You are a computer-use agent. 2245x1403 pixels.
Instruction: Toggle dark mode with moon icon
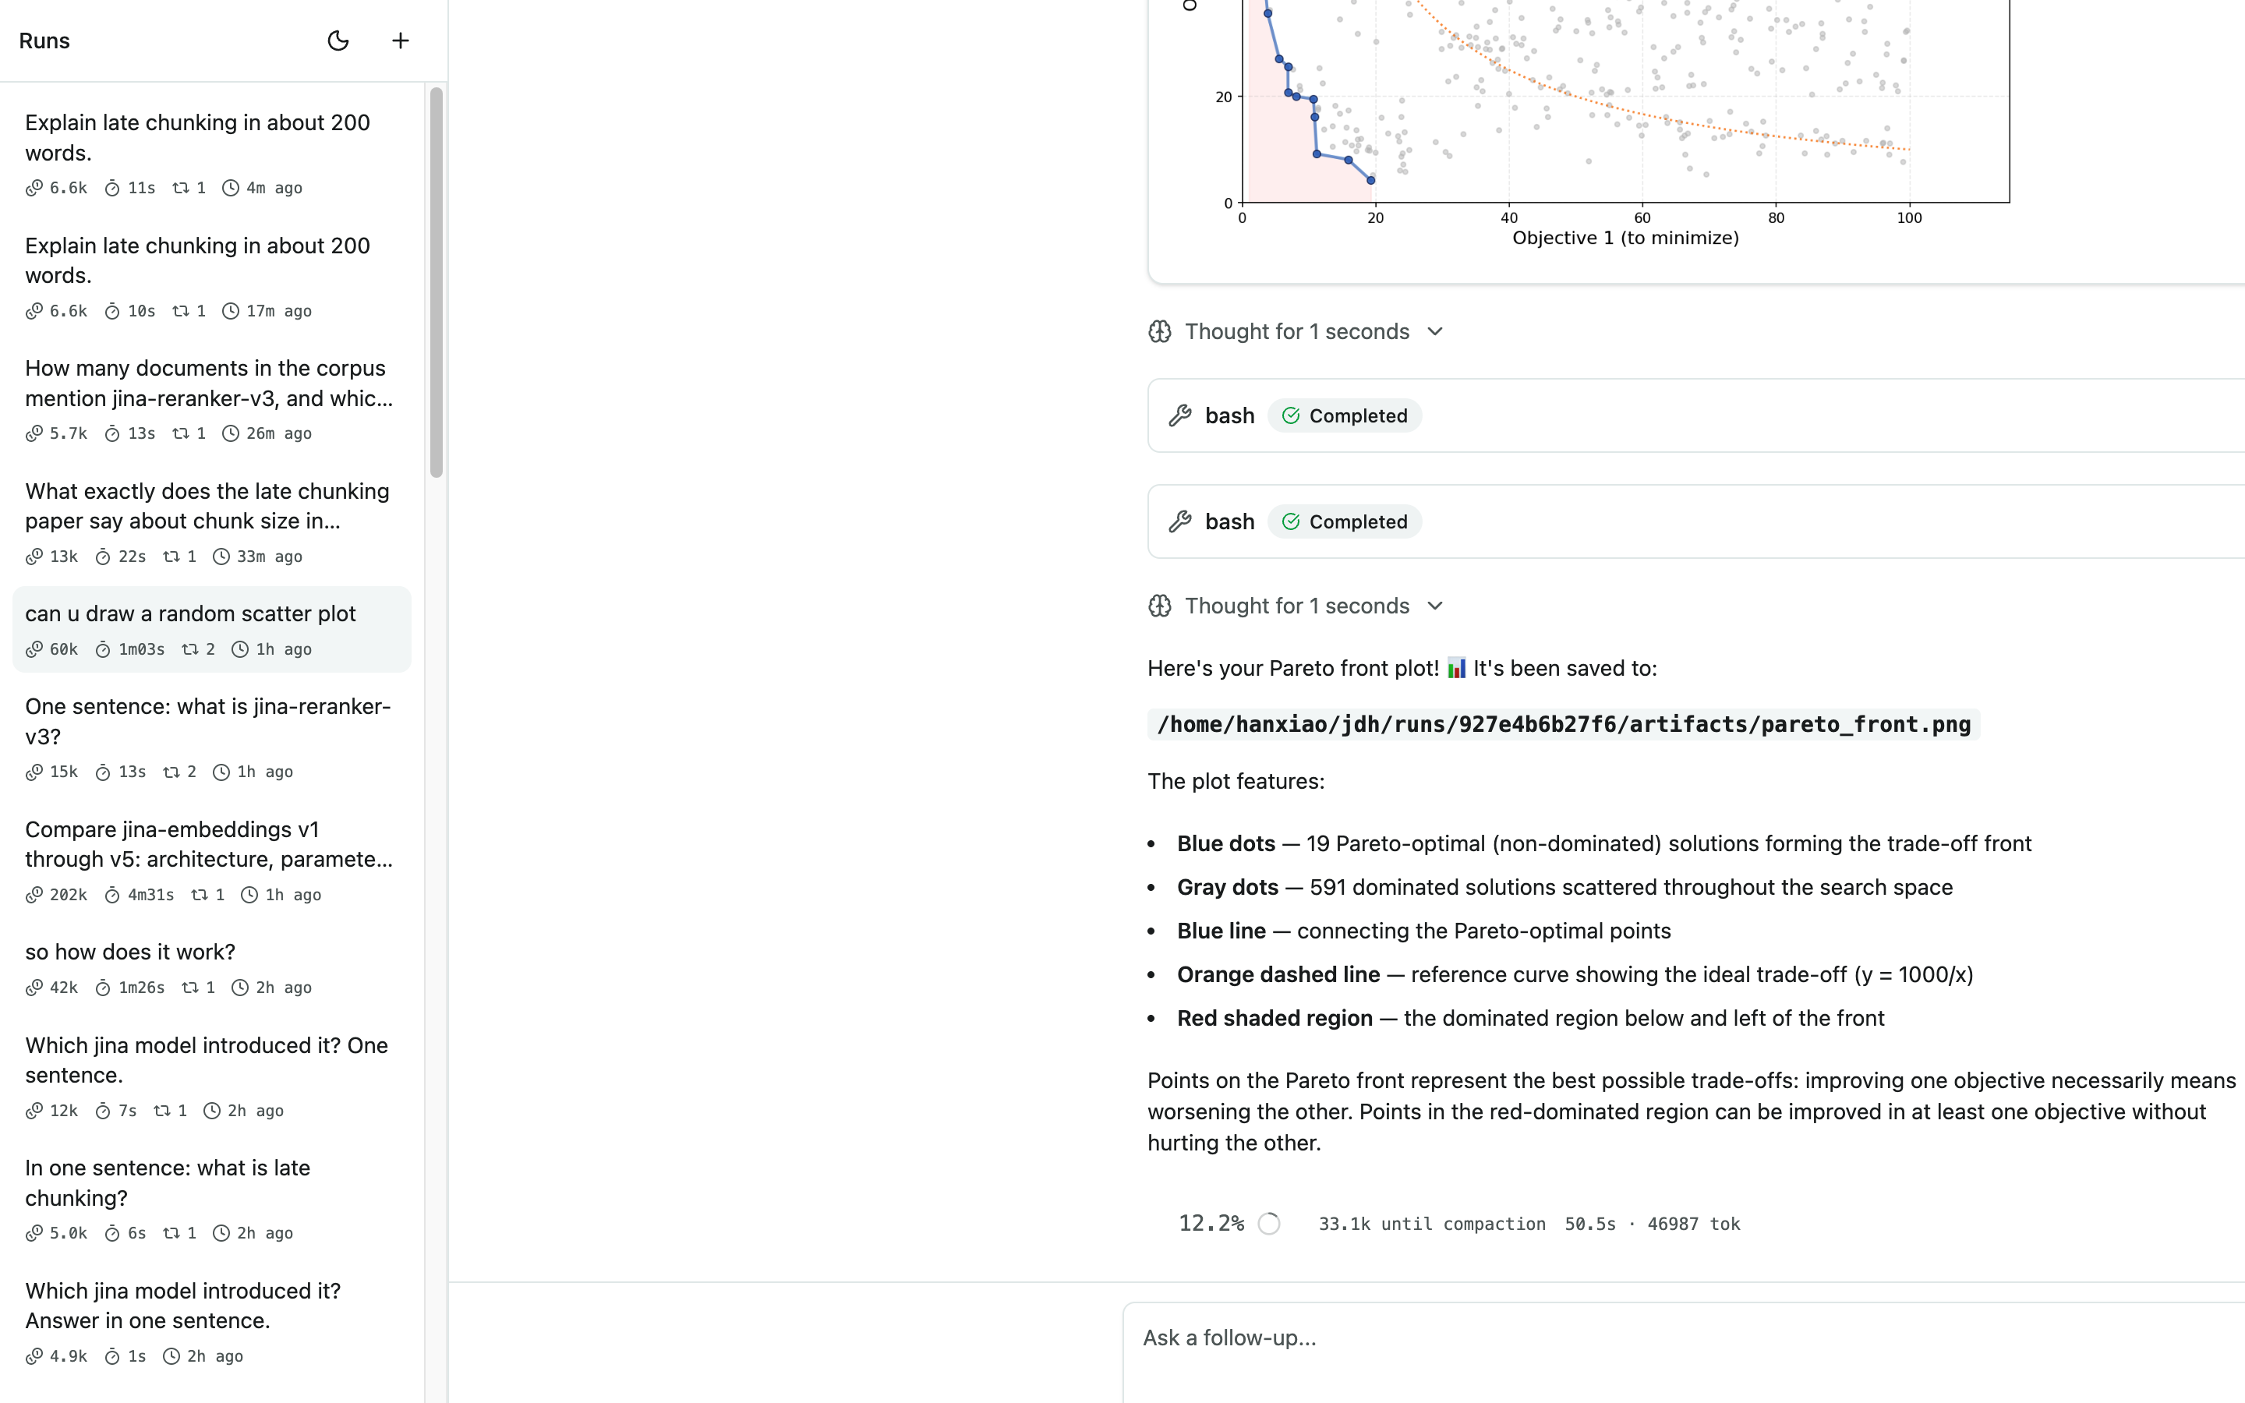pyautogui.click(x=338, y=41)
